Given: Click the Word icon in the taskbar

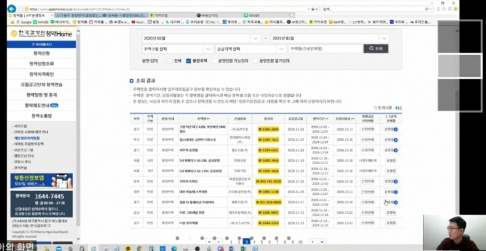Looking at the screenshot, I should 232,248.
